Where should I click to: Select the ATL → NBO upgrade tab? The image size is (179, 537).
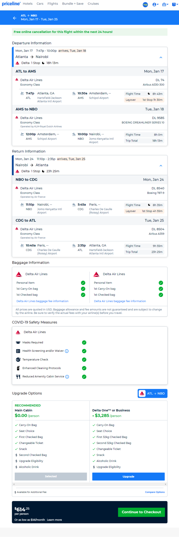(x=153, y=393)
